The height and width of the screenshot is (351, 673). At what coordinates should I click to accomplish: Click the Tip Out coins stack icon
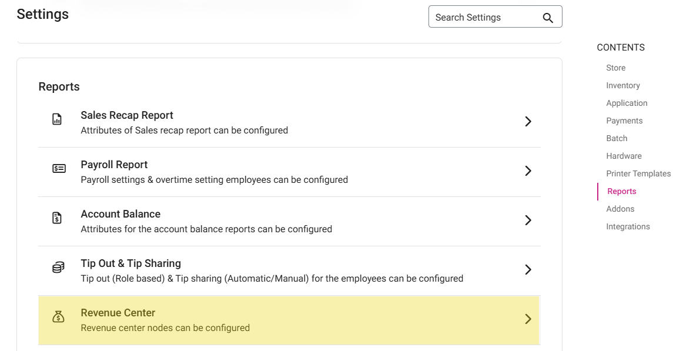coord(58,268)
